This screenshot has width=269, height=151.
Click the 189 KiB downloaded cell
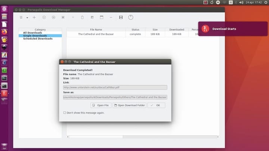(x=177, y=34)
